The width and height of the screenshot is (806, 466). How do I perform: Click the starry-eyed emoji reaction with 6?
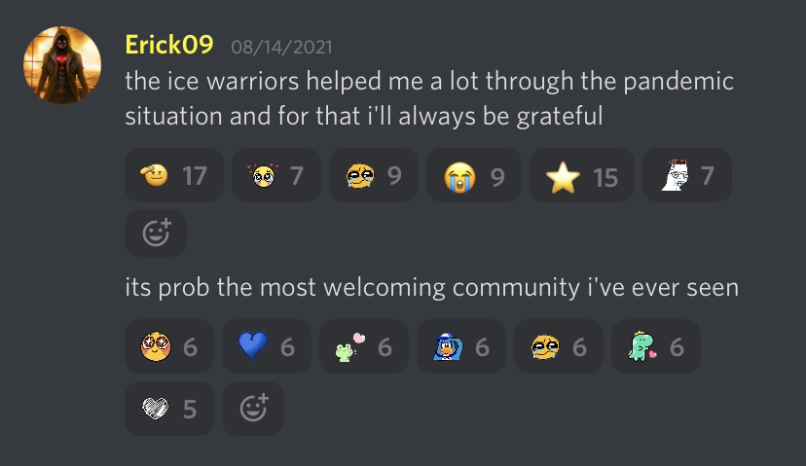click(169, 346)
